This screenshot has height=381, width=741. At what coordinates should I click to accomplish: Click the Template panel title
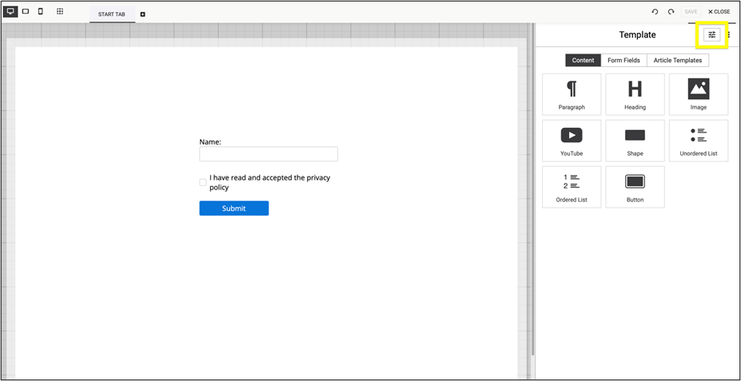click(637, 34)
